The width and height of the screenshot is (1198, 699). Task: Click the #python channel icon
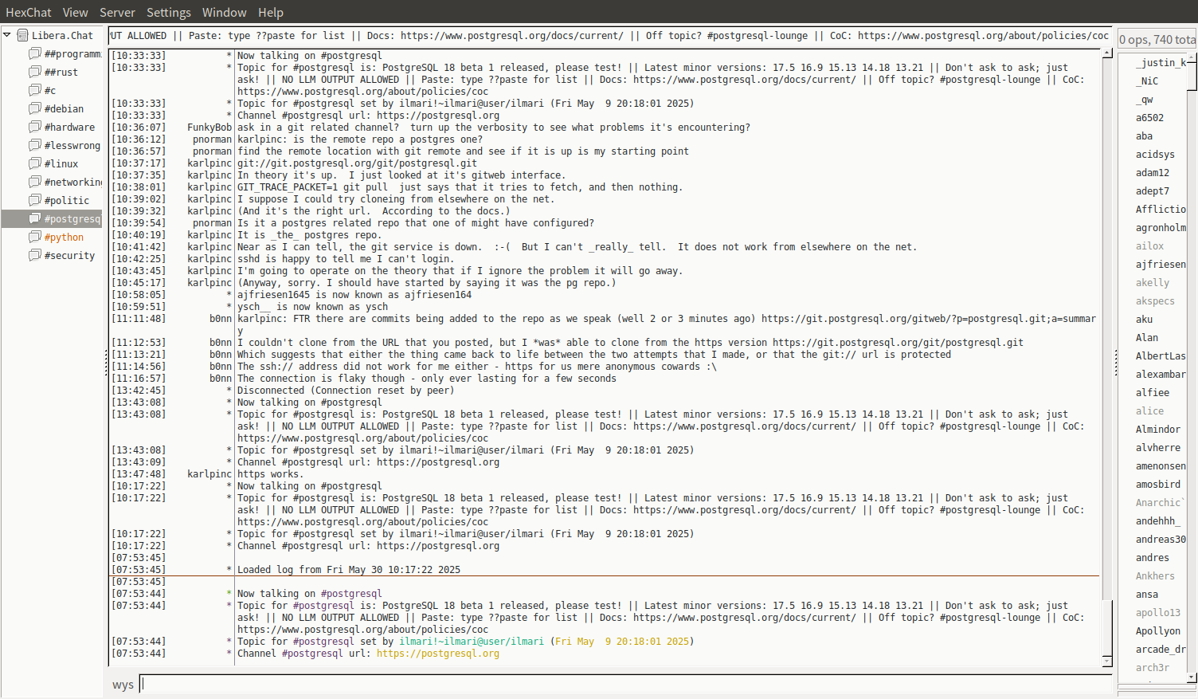(x=35, y=237)
